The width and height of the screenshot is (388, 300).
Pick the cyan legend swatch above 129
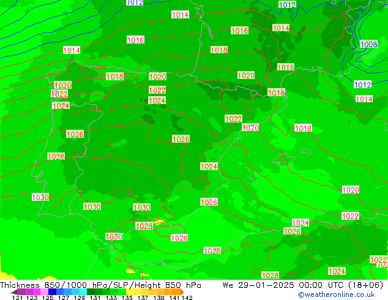[x=83, y=291]
